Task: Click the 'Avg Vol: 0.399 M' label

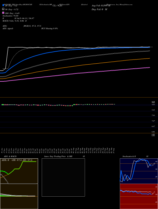Action: pos(101,6)
